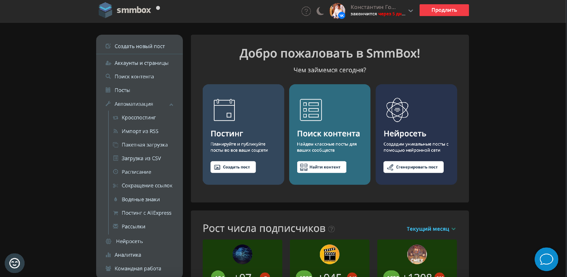This screenshot has width=567, height=277.
Task: Click the calendar icon on Постинг card
Action: [224, 109]
